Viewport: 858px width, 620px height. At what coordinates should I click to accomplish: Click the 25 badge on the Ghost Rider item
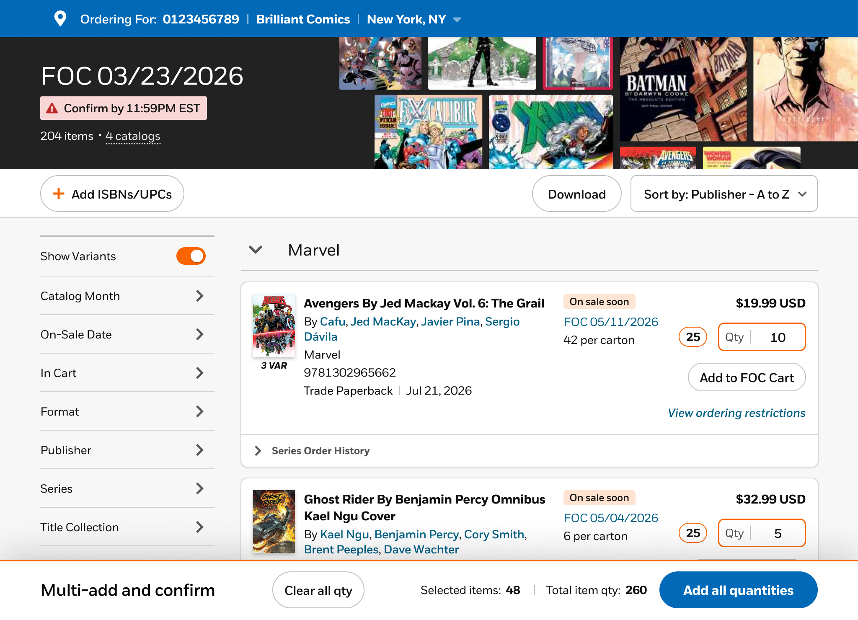(693, 533)
